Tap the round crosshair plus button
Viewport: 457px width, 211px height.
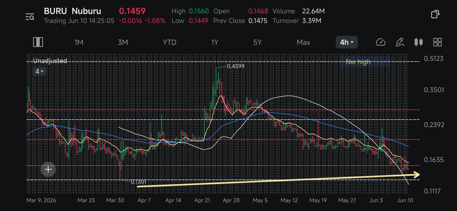(x=48, y=169)
